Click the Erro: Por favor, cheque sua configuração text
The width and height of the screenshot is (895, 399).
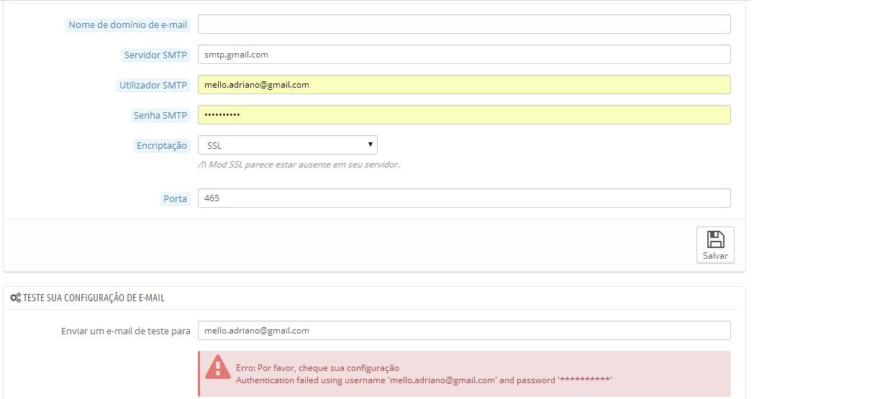click(317, 367)
